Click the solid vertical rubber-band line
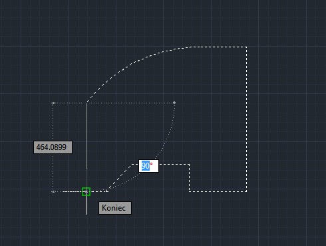The width and height of the screenshot is (326, 246). (86, 136)
